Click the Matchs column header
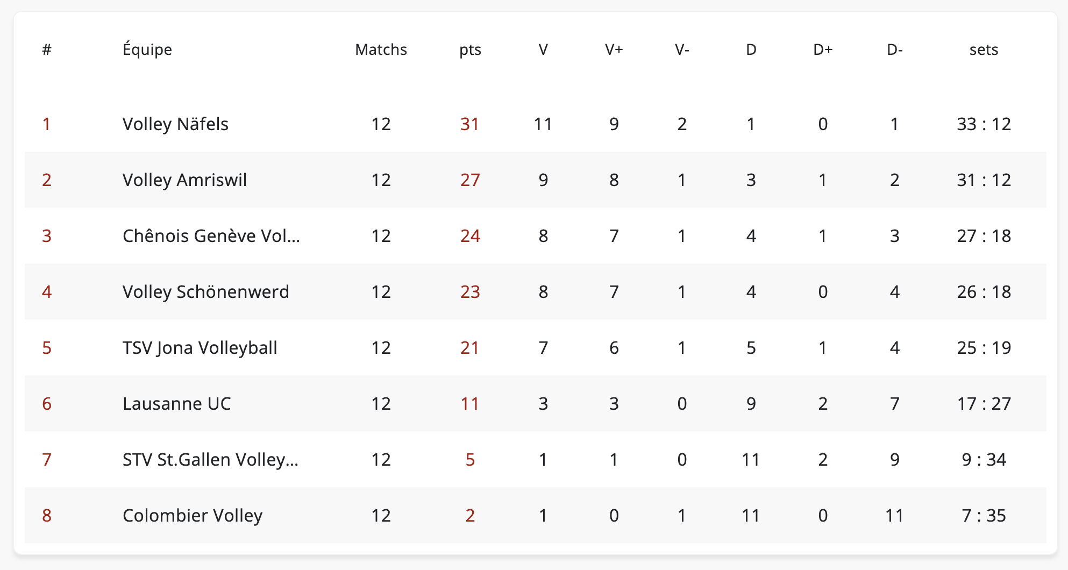The height and width of the screenshot is (570, 1068). pos(381,49)
